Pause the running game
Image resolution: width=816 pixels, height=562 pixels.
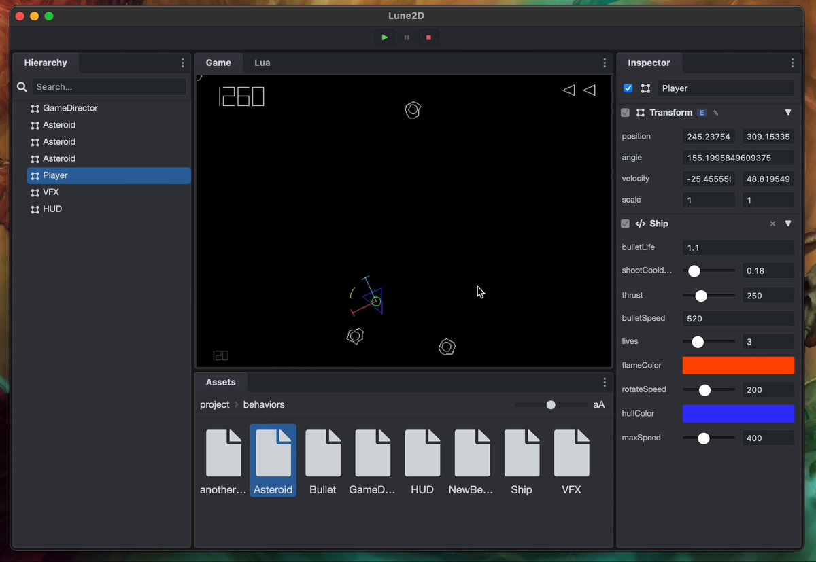tap(407, 37)
